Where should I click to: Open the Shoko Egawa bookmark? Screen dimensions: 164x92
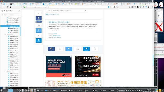14,44
